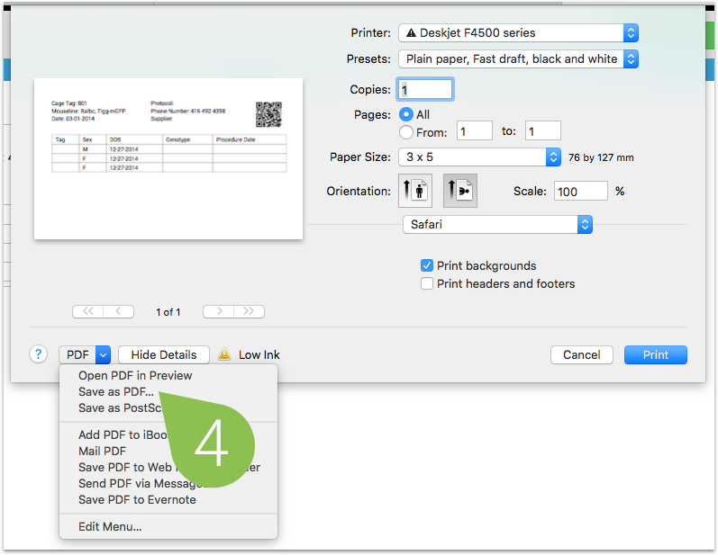The image size is (718, 555).
Task: Click the Low Ink warning icon
Action: [x=224, y=354]
